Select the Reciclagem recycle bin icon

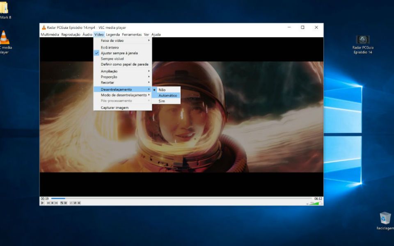(385, 221)
